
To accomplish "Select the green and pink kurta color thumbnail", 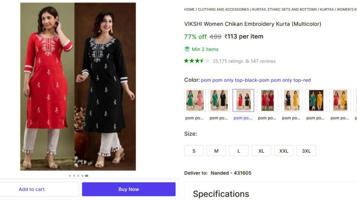I will pos(195,100).
